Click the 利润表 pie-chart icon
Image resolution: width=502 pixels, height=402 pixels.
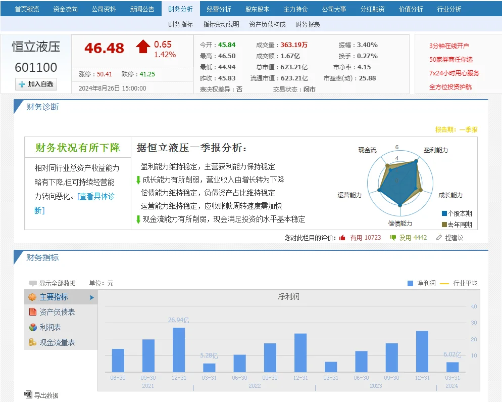click(33, 327)
